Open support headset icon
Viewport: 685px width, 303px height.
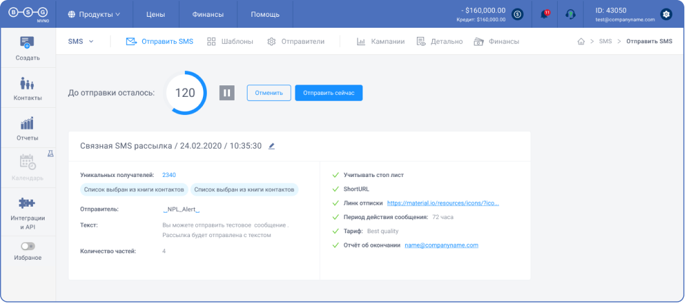pyautogui.click(x=570, y=14)
